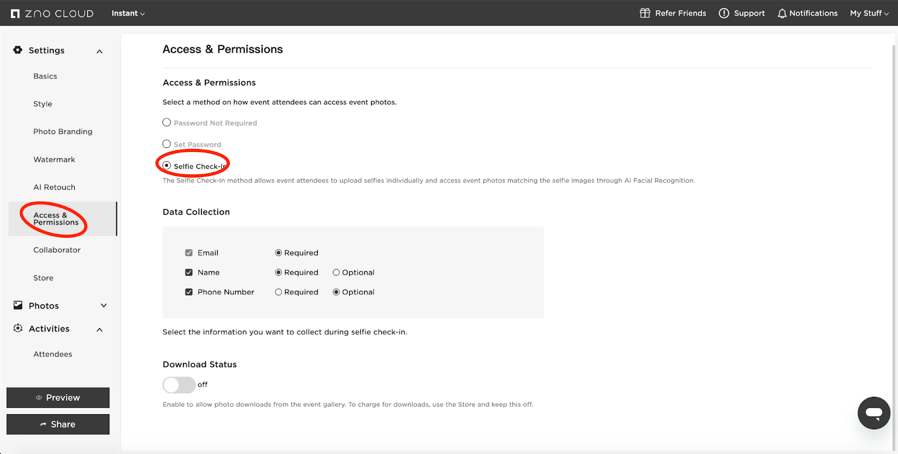
Task: Click the Photos image icon in sidebar
Action: click(x=18, y=305)
